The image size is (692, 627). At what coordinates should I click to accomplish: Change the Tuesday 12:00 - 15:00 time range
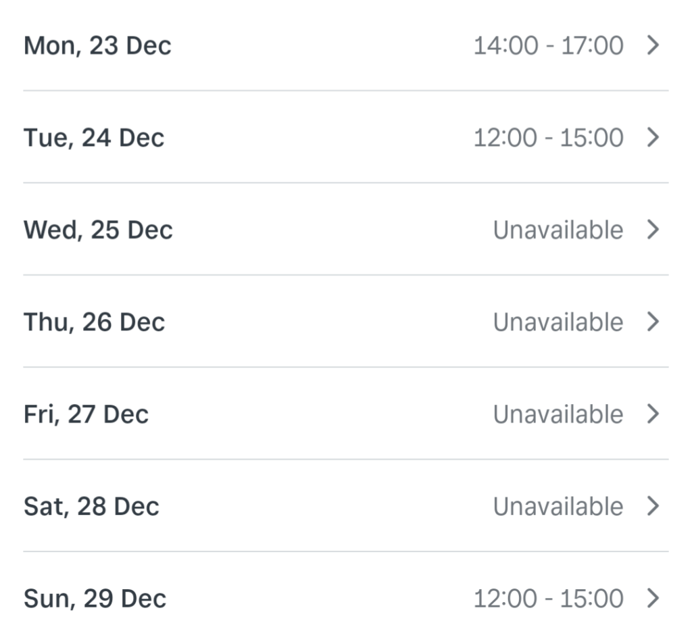548,138
